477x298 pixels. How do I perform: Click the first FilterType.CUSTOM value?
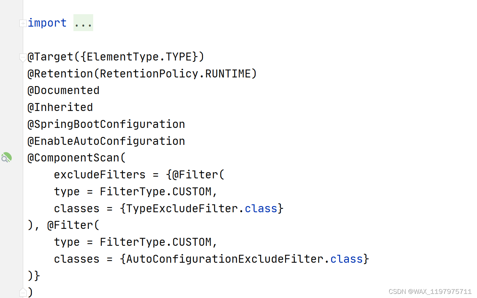point(156,192)
